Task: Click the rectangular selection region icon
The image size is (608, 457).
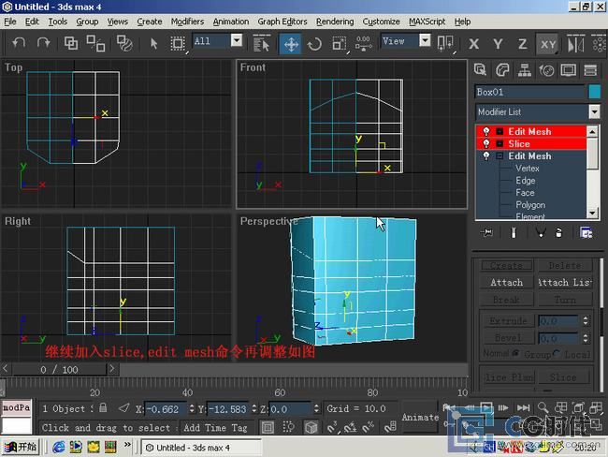Action: coord(178,43)
